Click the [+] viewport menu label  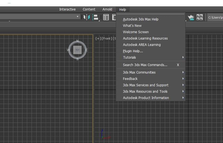coord(98,38)
